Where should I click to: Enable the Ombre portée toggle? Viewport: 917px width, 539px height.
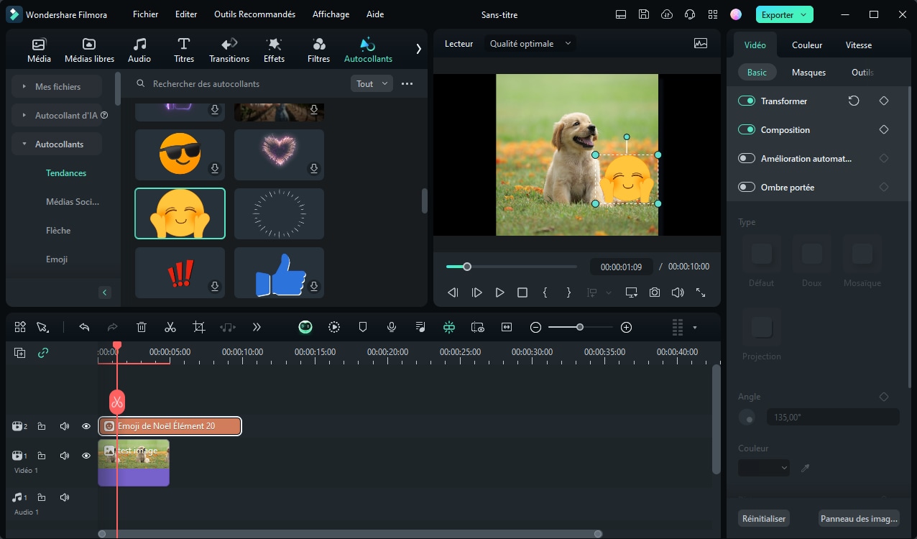pyautogui.click(x=747, y=187)
